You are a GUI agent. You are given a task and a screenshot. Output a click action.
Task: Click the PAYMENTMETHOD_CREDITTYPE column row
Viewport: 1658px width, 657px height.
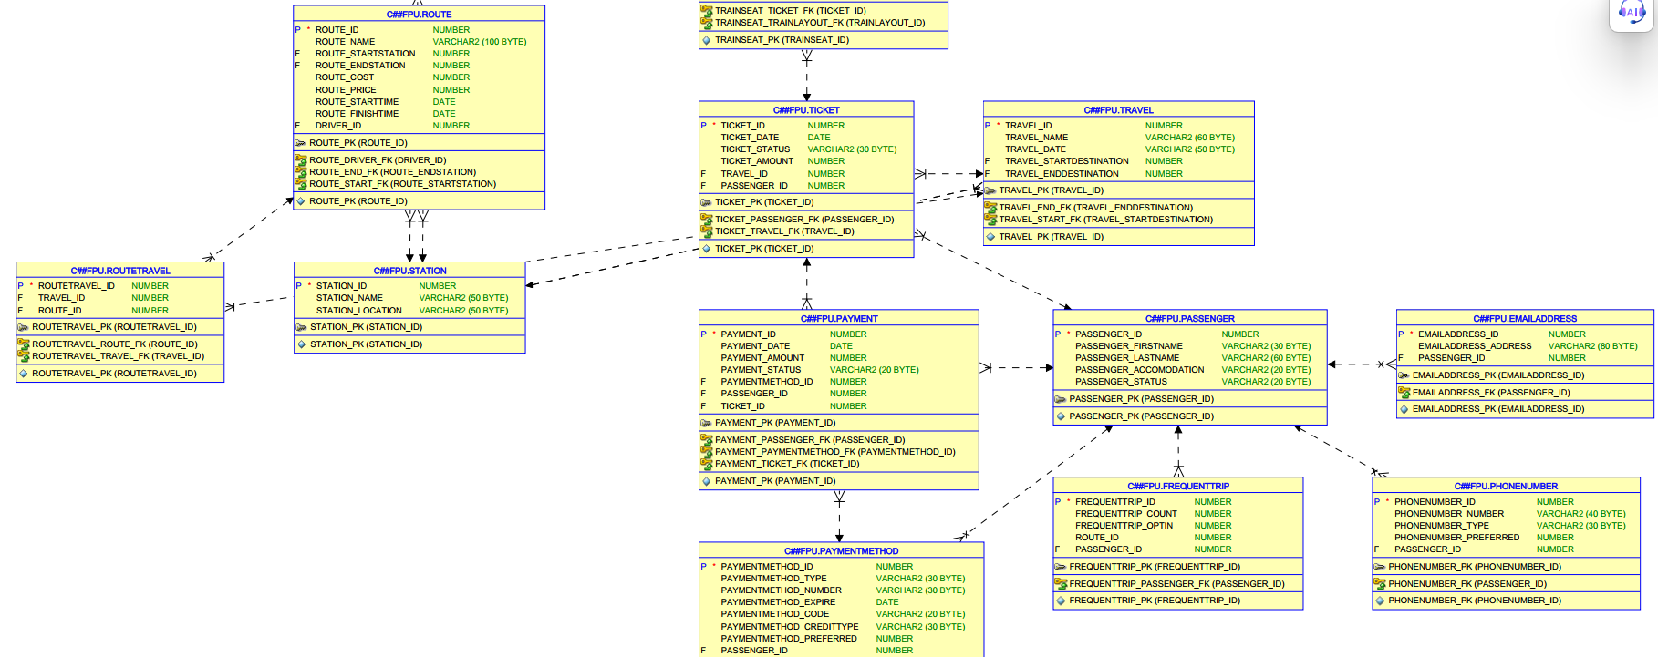(789, 627)
